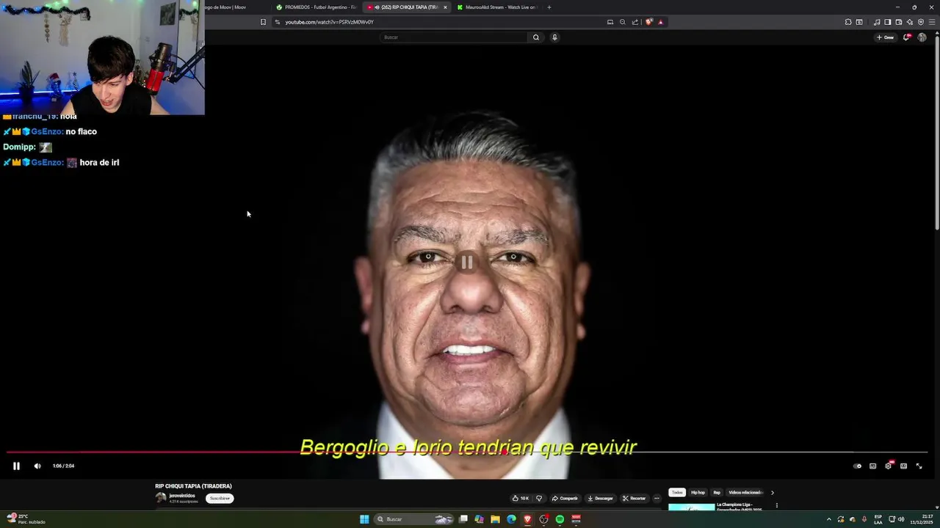Image resolution: width=940 pixels, height=528 pixels.
Task: Open the jeroveintidos channel avatar
Action: (x=161, y=498)
